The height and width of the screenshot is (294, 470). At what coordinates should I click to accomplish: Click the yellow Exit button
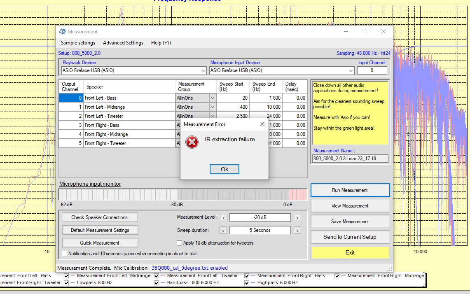tap(350, 253)
